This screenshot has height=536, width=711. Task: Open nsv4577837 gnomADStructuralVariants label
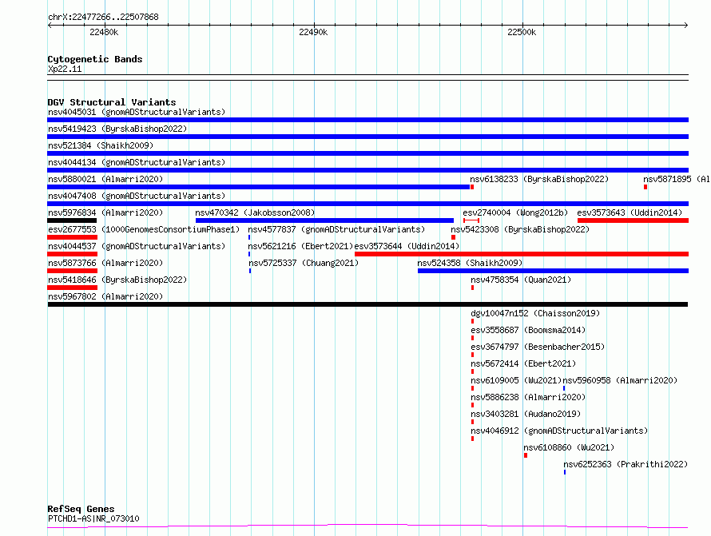pyautogui.click(x=336, y=229)
